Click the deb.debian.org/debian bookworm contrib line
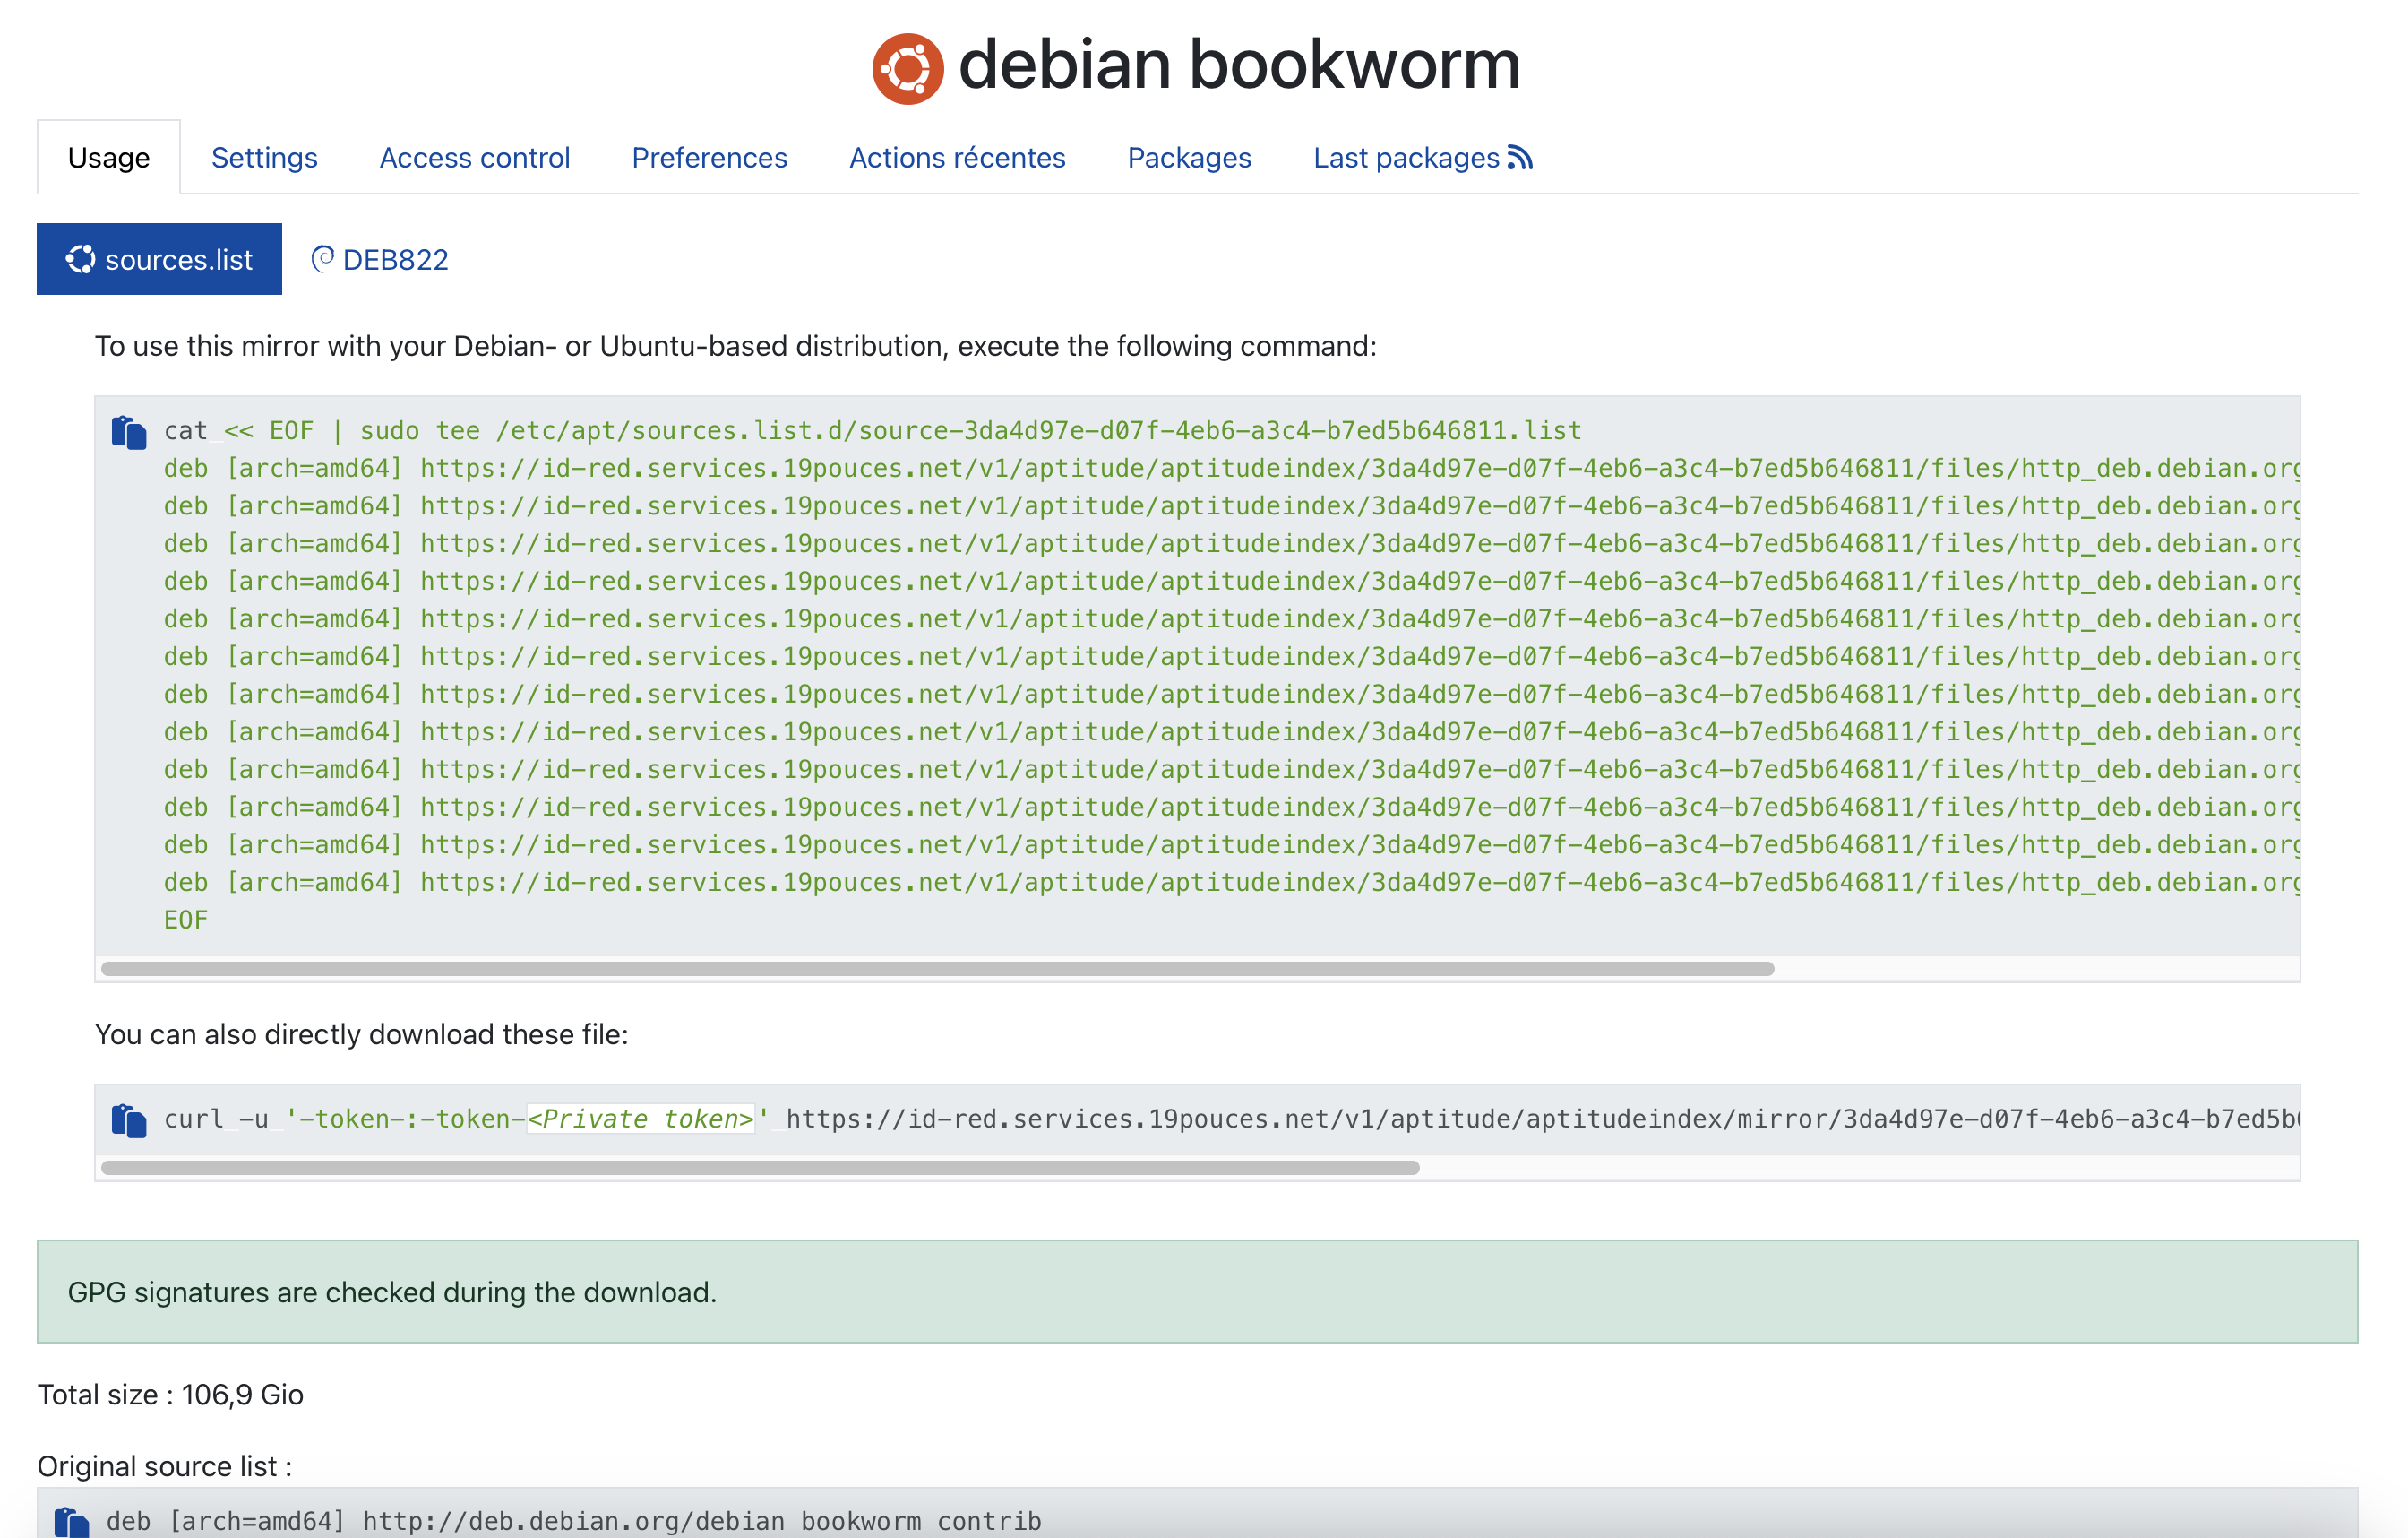The width and height of the screenshot is (2408, 1538). click(x=573, y=1522)
